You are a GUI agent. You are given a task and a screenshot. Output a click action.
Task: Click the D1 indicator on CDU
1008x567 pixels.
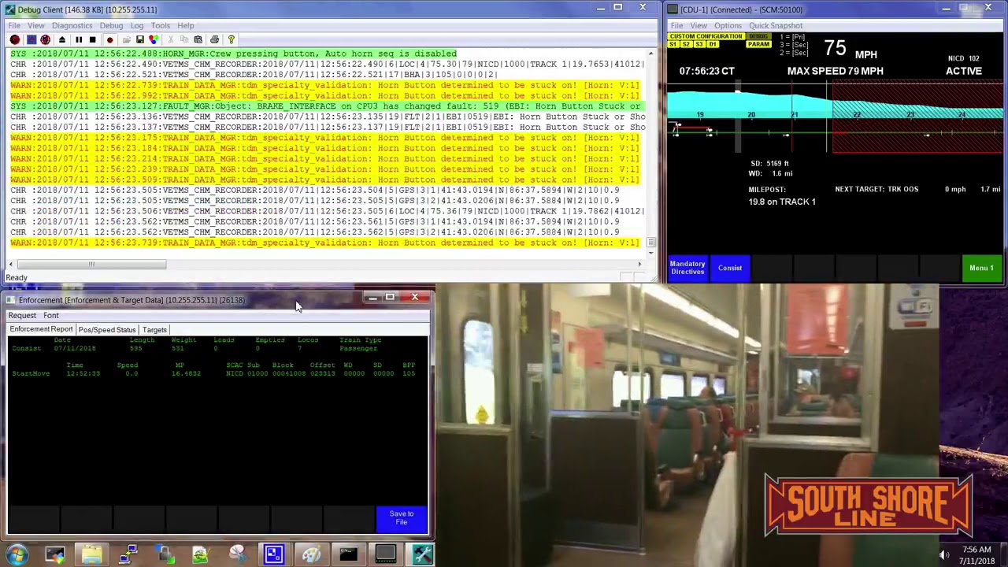pyautogui.click(x=712, y=44)
